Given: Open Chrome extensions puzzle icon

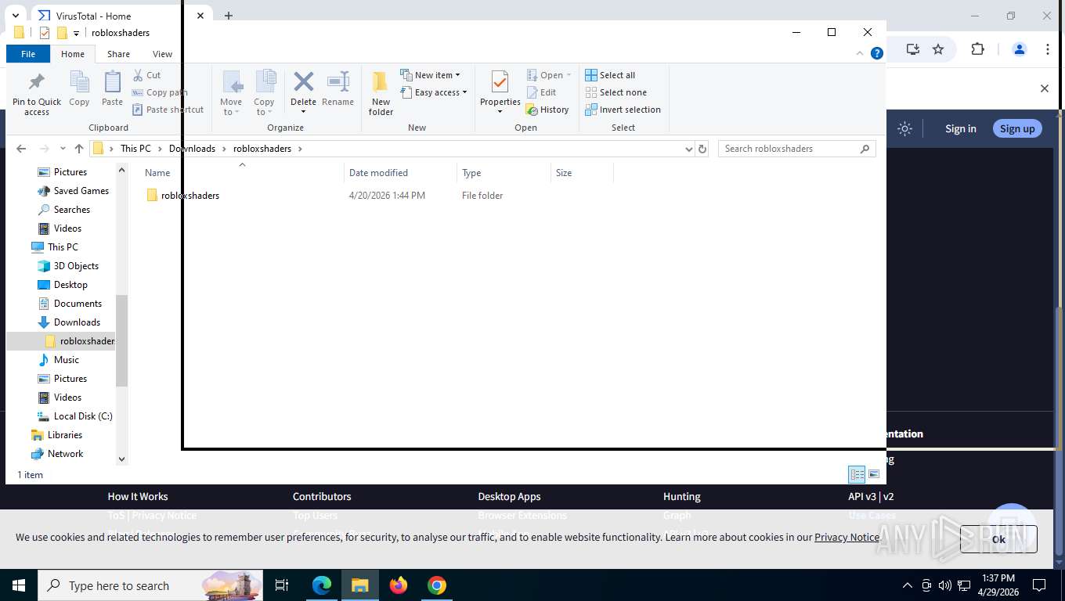Looking at the screenshot, I should point(977,49).
